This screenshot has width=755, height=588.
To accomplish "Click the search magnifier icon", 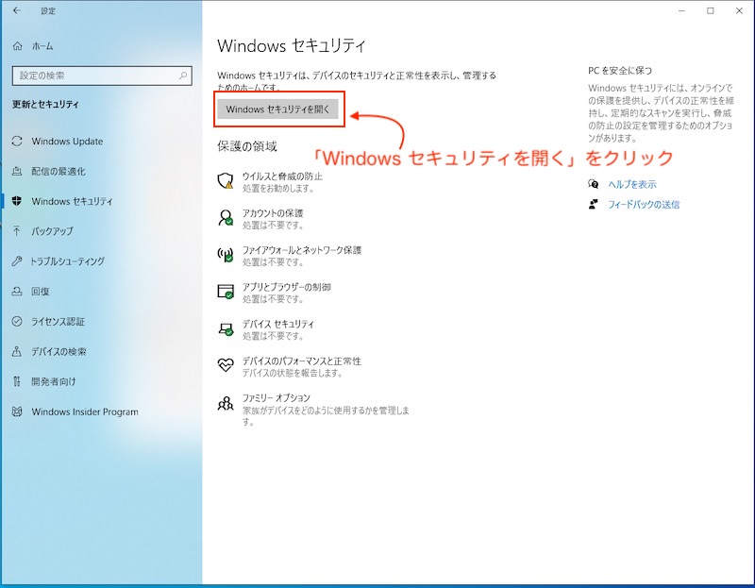I will [x=183, y=76].
